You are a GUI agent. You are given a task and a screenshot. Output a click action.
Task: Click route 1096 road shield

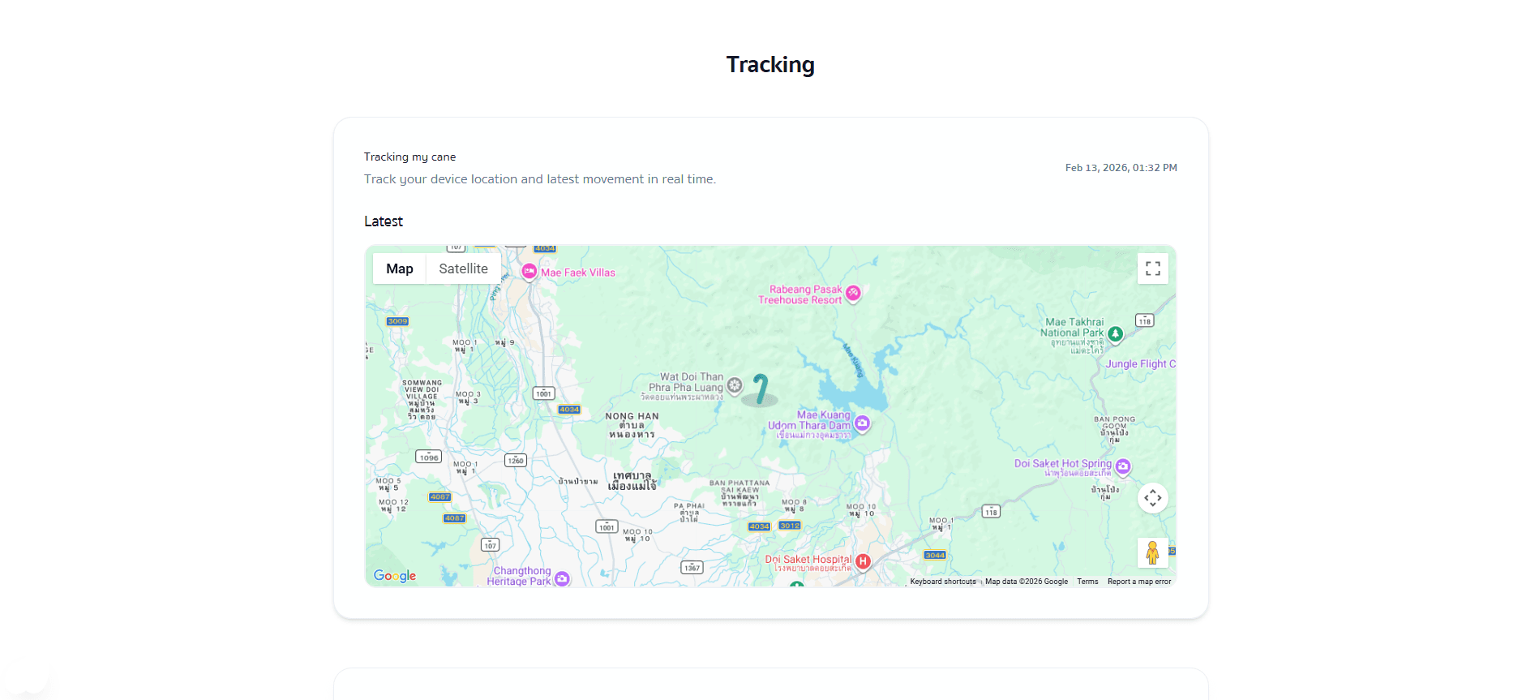click(429, 457)
